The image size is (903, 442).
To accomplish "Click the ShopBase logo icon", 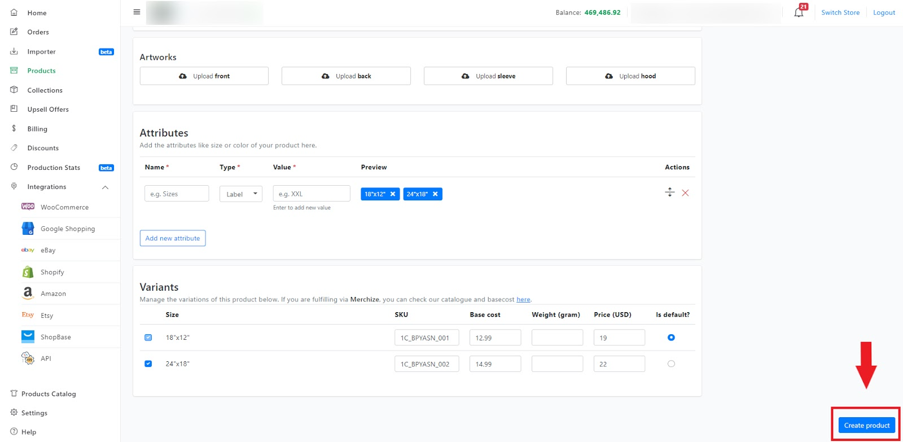I will click(x=28, y=336).
